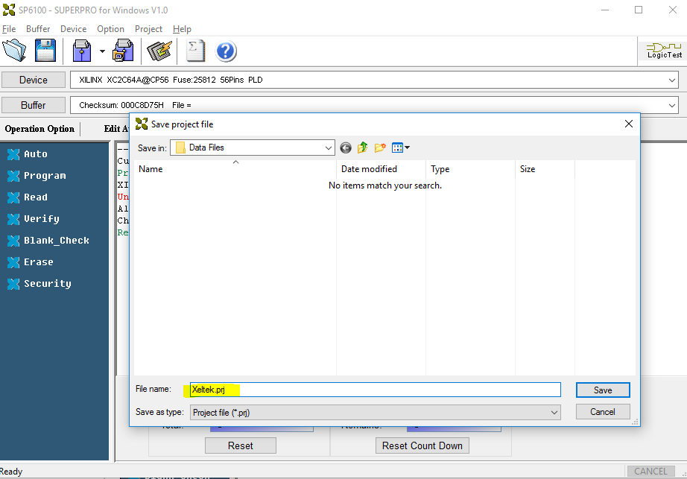Open help via the blue question mark icon

click(226, 51)
